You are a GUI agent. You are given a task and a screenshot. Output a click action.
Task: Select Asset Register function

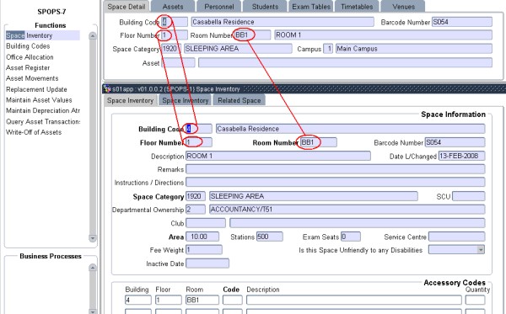28,67
